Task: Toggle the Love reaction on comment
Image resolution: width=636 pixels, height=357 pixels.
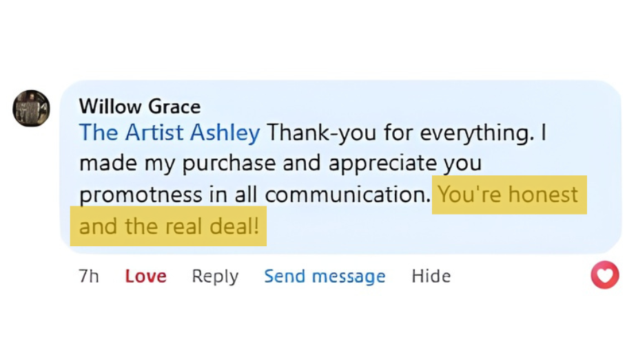Action: tap(145, 277)
